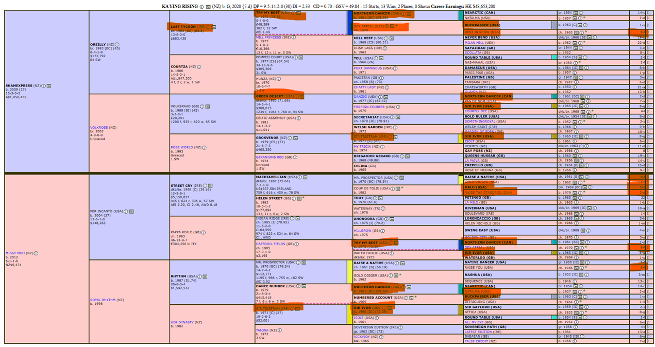
Task: Open photo icon next to BRIGADIER GERARD
Action: click(407, 155)
